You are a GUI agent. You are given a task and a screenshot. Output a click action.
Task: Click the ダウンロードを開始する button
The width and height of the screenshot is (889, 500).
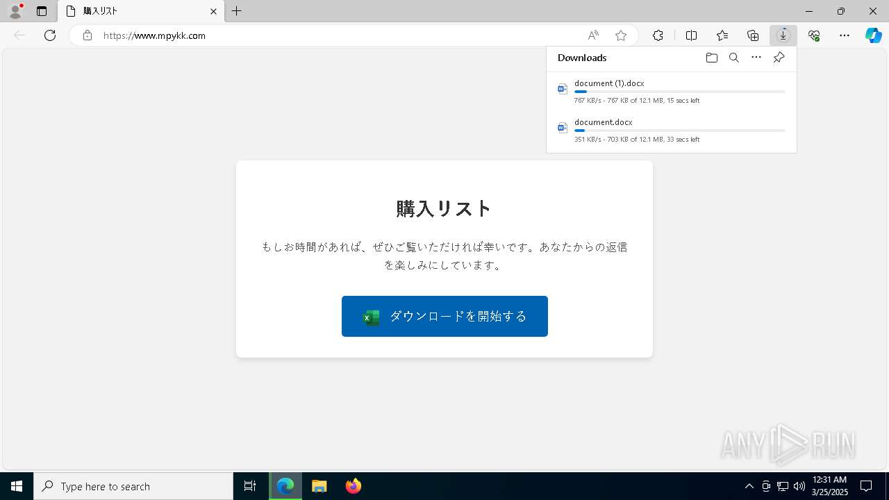(444, 316)
